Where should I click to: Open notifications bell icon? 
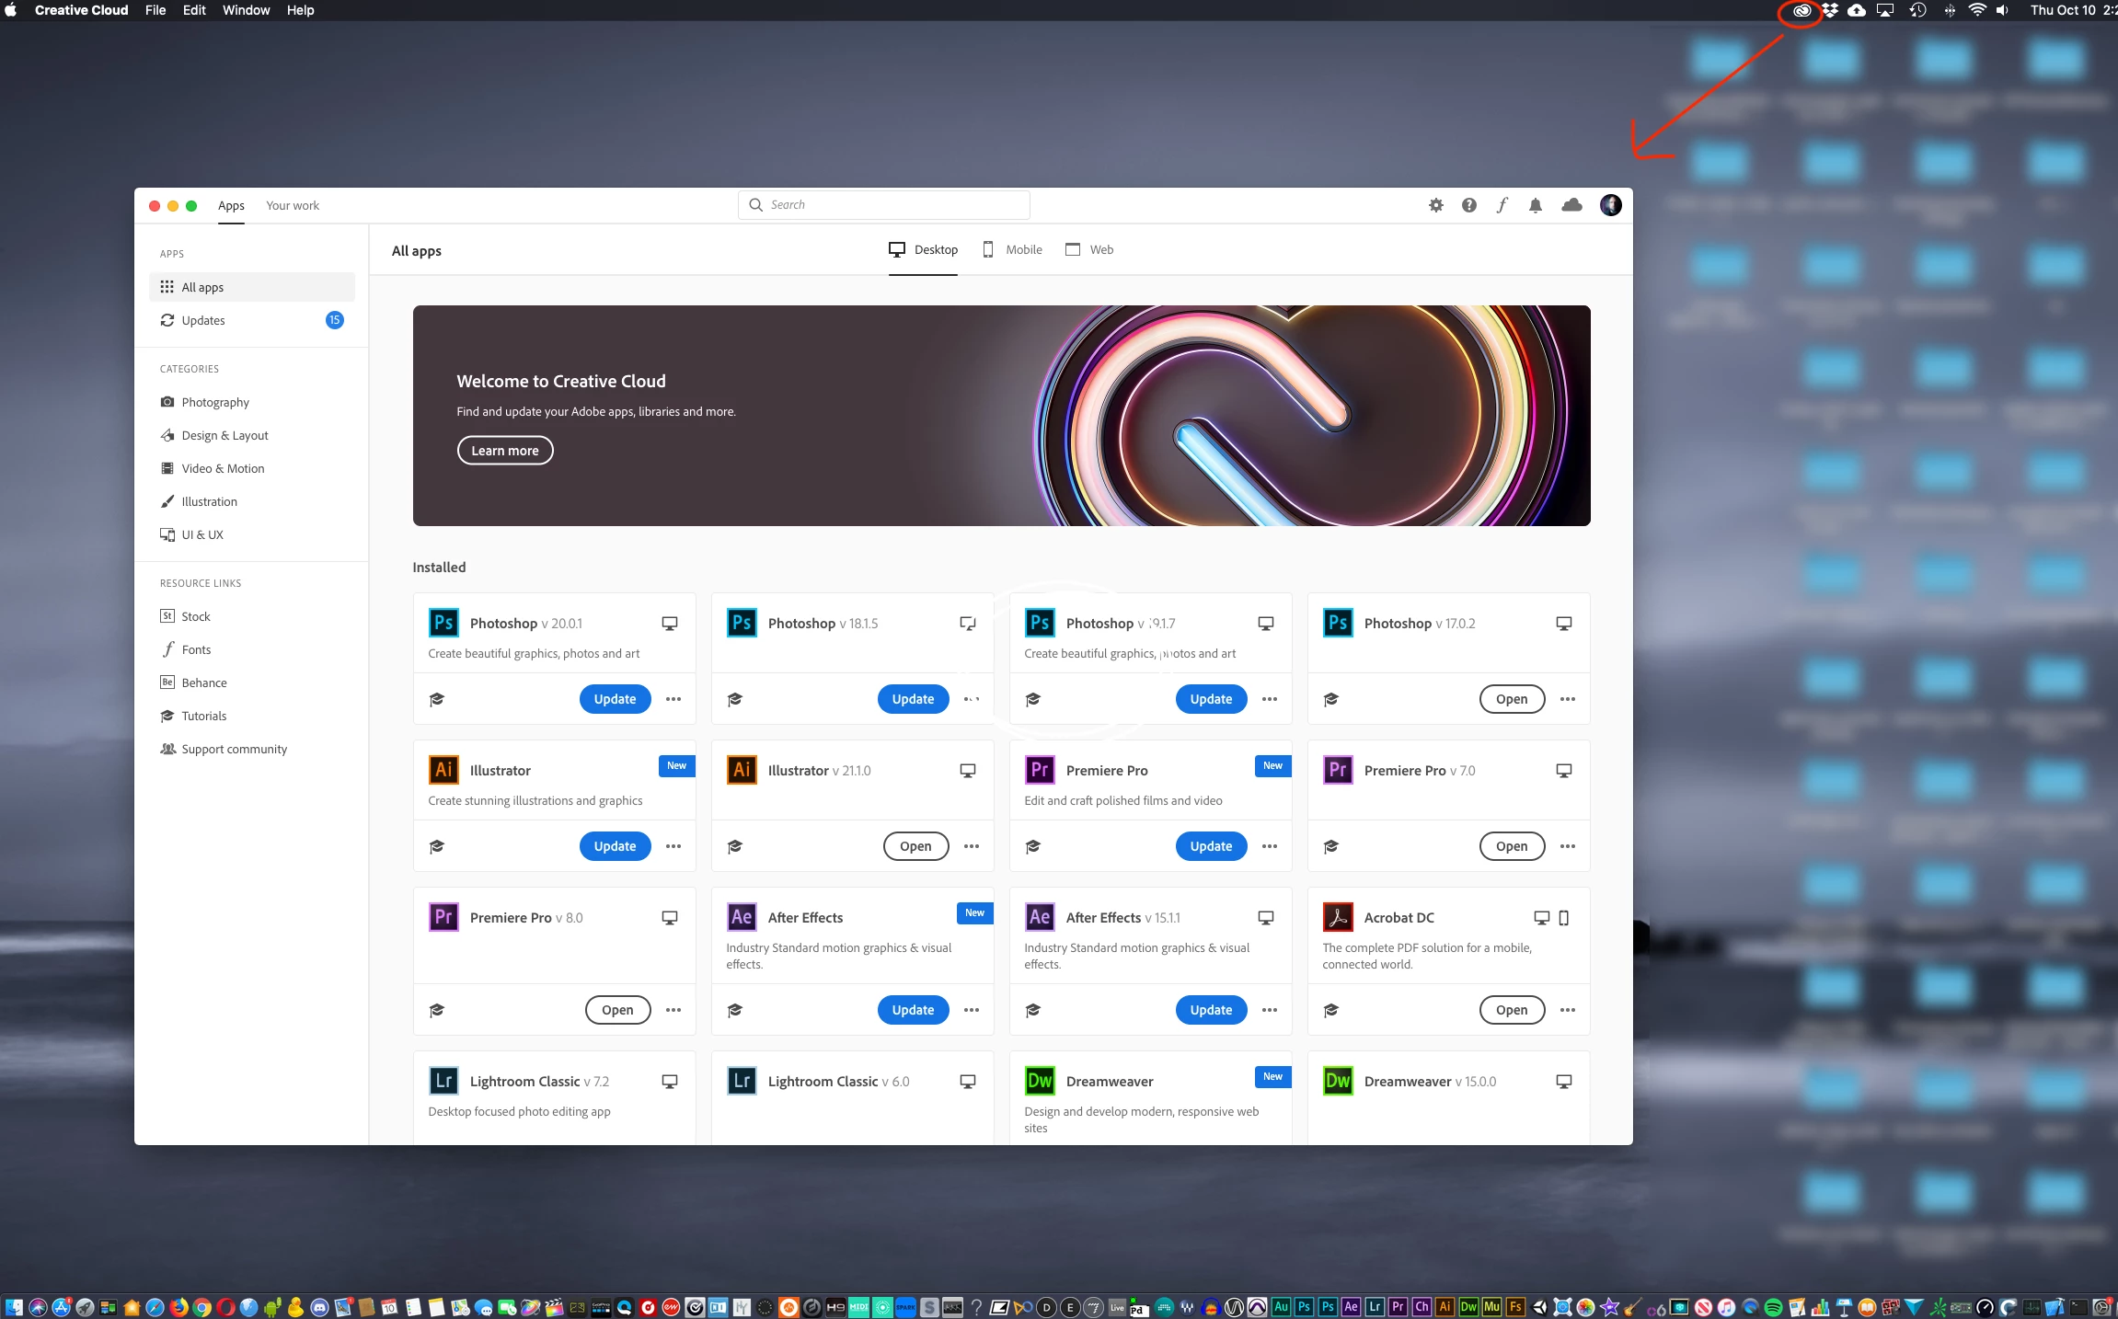[1535, 205]
